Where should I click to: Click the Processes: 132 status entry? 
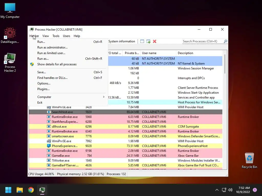(x=116, y=174)
